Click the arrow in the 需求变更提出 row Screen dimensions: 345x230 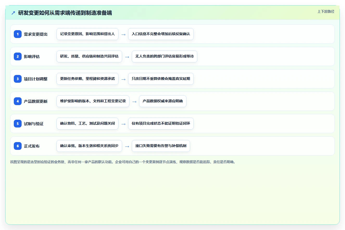pos(123,34)
